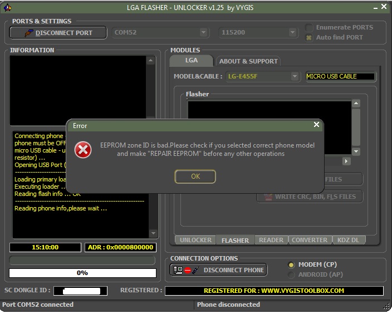The height and width of the screenshot is (314, 392).
Task: Click the ADR : 0x0000800000 address display
Action: click(x=120, y=248)
